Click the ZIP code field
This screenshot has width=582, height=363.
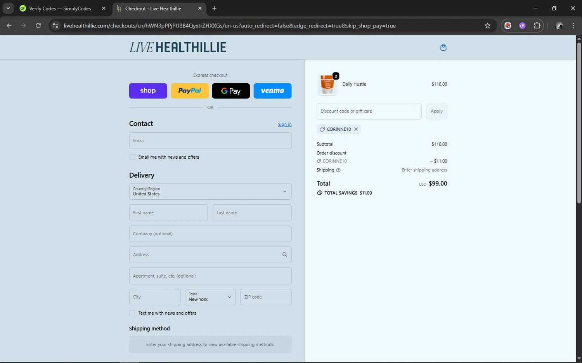(266, 297)
